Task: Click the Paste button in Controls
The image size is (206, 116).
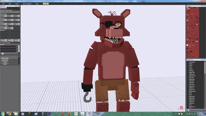Action: click(5, 64)
